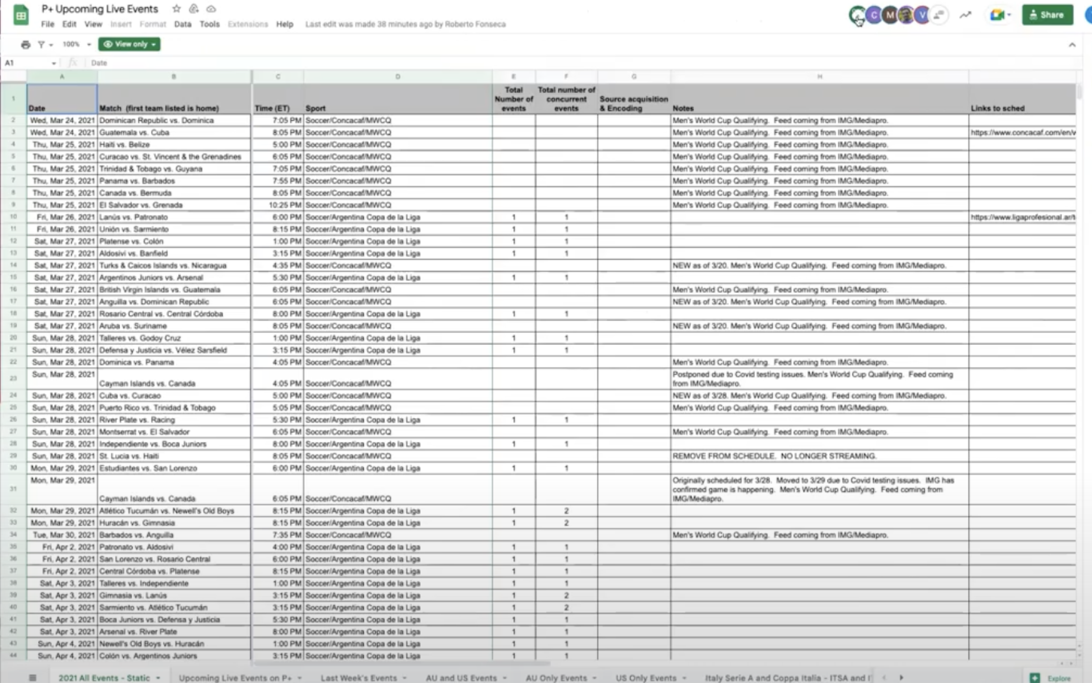Open the View only mode dropdown
This screenshot has width=1092, height=683.
[x=130, y=44]
